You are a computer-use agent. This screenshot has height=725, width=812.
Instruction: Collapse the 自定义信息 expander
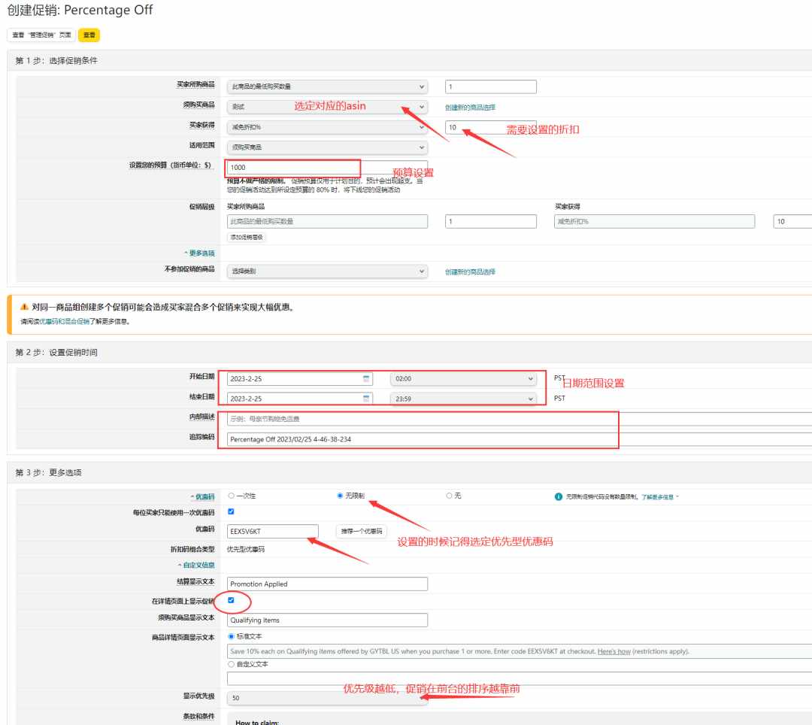point(196,565)
